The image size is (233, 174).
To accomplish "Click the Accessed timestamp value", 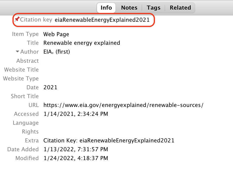I will [x=75, y=114].
